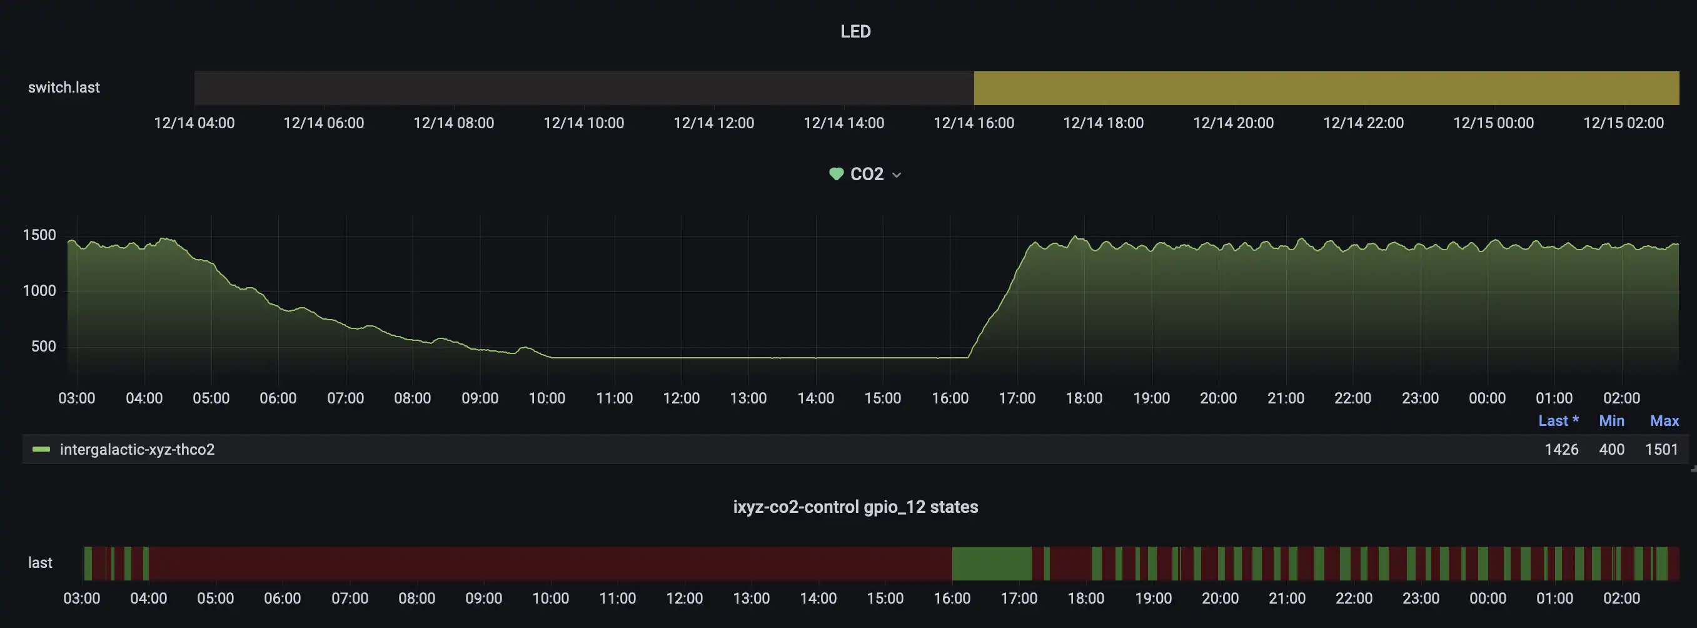This screenshot has width=1697, height=628.
Task: Click the CO2 panel title text
Action: 866,174
